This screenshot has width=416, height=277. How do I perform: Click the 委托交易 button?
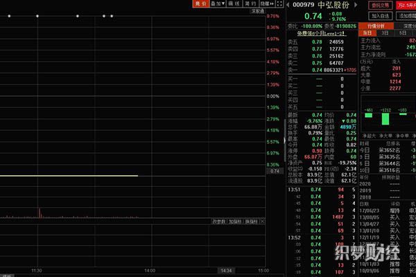pos(379,5)
